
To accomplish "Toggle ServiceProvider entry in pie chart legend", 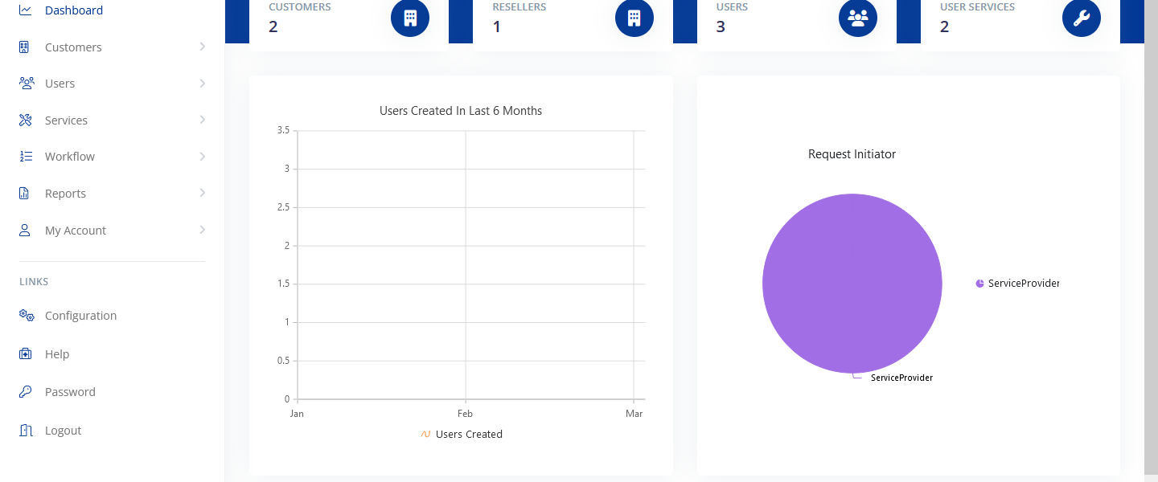I will point(1017,284).
